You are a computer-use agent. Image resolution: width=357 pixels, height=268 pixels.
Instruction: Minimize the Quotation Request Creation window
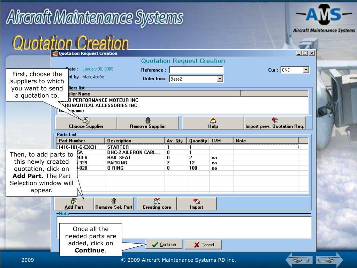click(299, 53)
